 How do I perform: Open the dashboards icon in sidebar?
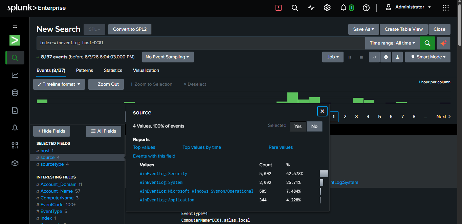[x=15, y=145]
